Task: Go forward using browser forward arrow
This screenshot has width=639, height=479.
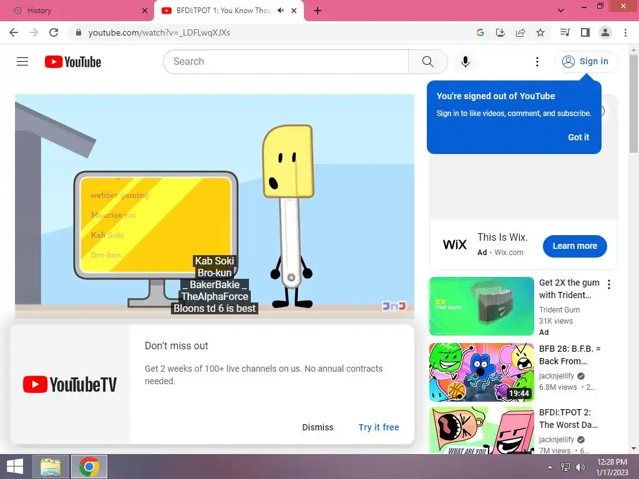Action: click(x=34, y=32)
